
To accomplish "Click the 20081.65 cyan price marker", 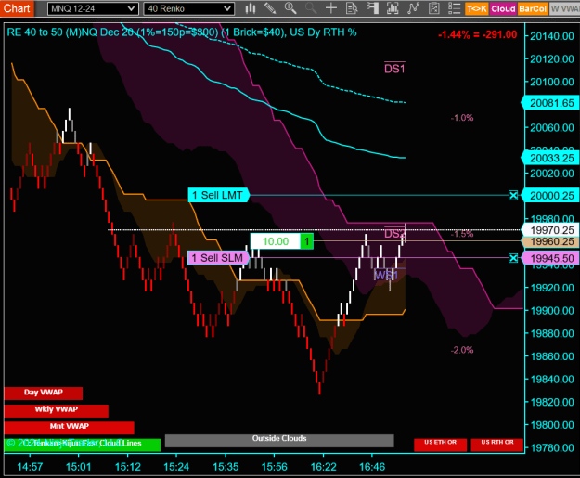I will tap(550, 103).
